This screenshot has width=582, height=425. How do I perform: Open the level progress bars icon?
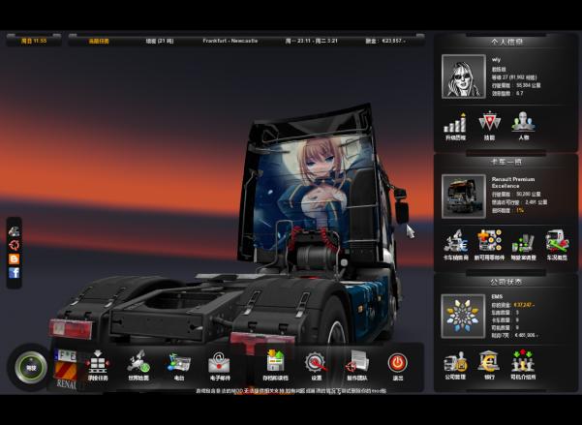pyautogui.click(x=455, y=123)
